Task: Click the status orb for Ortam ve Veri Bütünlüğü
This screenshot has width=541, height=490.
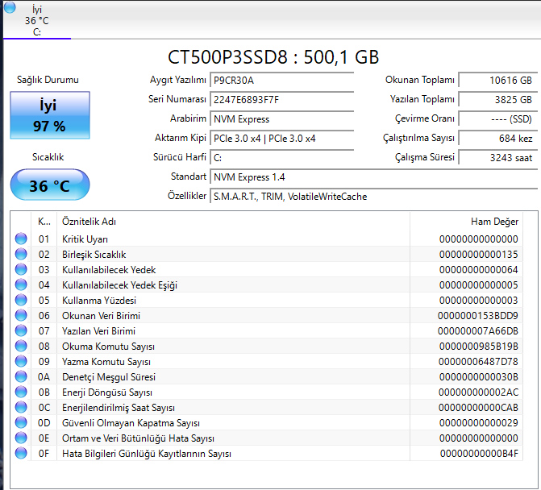Action: click(x=21, y=438)
